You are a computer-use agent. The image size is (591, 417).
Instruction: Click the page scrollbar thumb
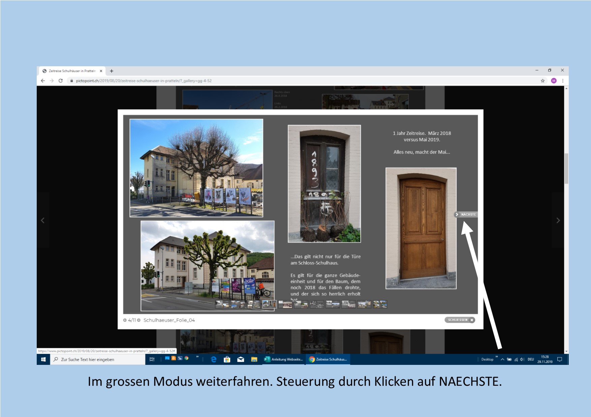point(566,168)
